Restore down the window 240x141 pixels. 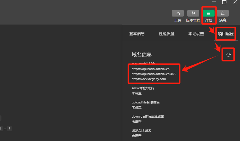(x=225, y=2)
